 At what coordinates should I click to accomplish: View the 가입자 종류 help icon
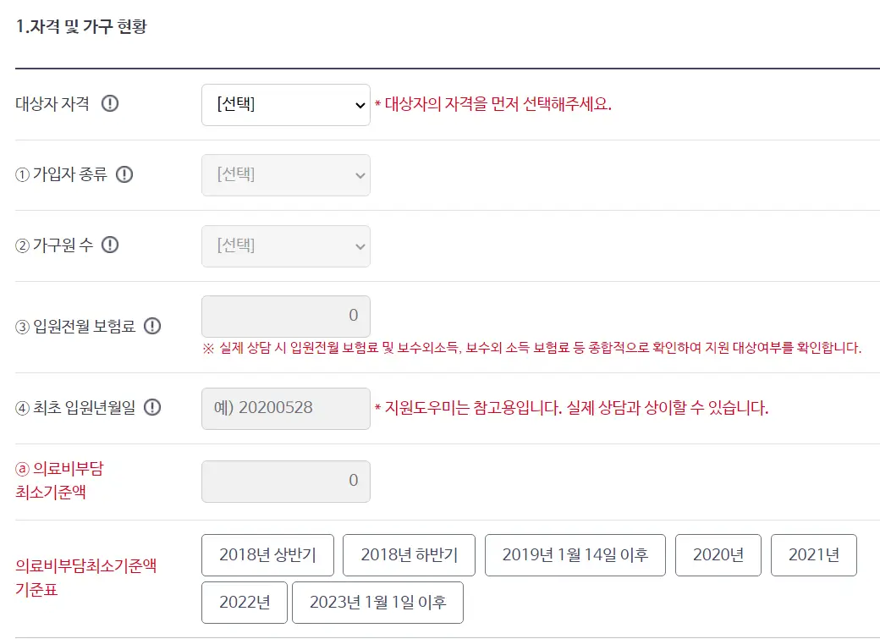click(124, 174)
